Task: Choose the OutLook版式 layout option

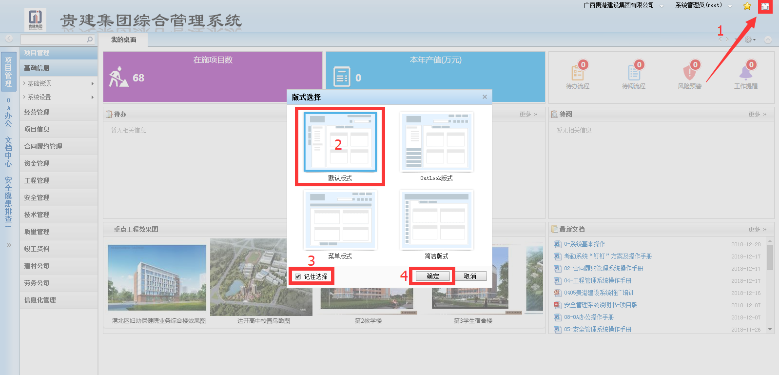Action: (x=436, y=142)
